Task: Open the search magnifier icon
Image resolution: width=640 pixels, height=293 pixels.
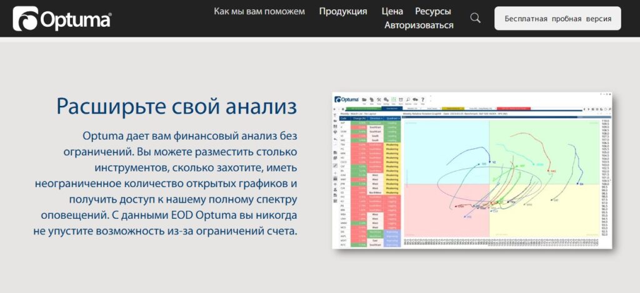Action: [x=475, y=18]
